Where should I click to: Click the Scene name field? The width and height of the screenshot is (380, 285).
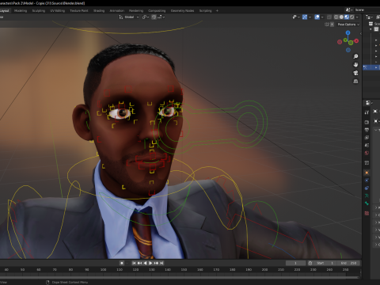click(367, 9)
